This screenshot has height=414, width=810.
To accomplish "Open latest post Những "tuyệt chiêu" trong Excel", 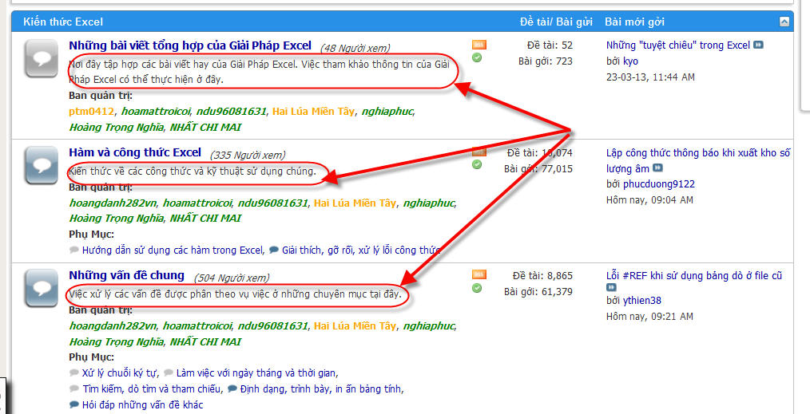I will point(677,45).
